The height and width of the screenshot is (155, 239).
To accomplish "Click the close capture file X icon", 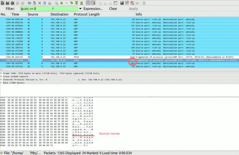I will (x=39, y=3).
